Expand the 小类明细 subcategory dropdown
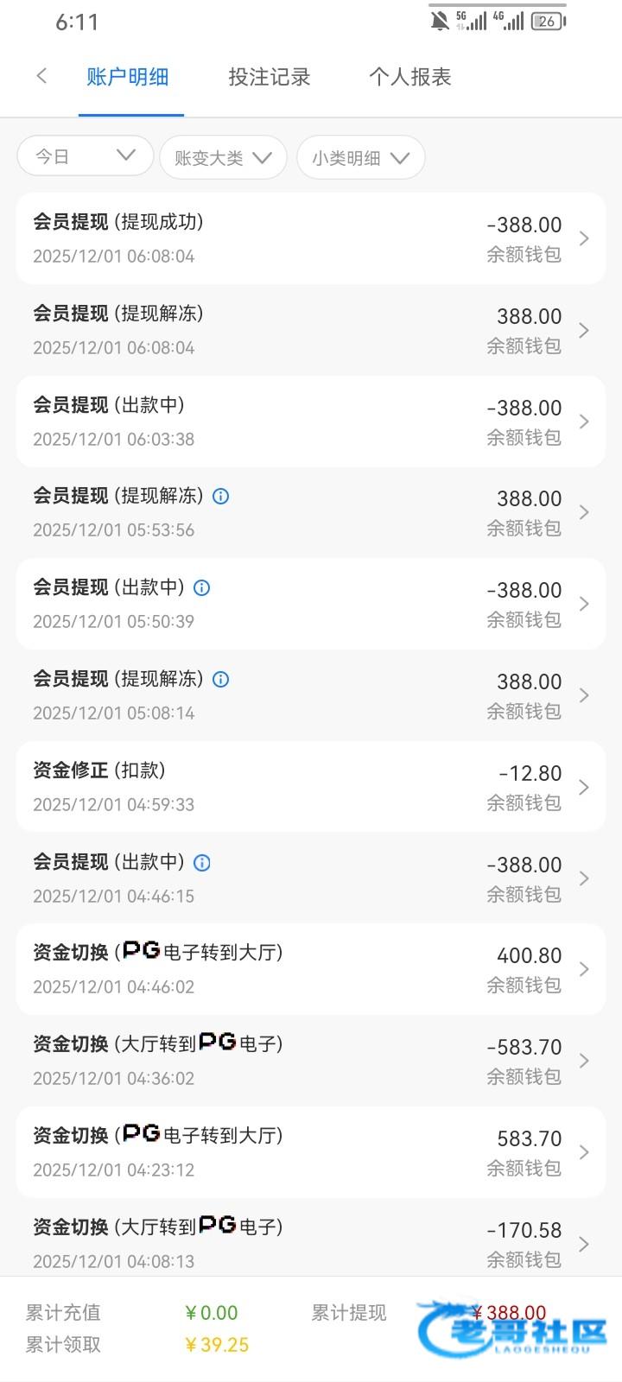This screenshot has width=622, height=1382. 360,158
